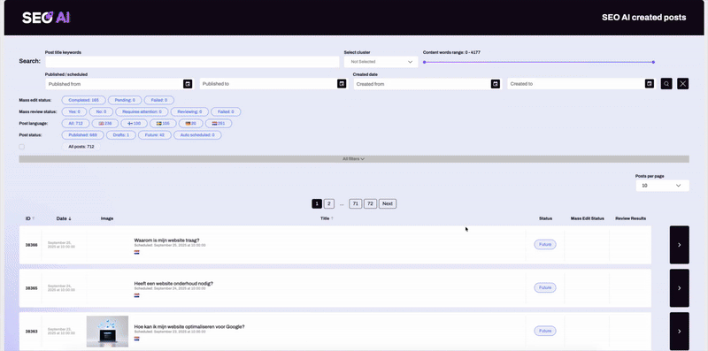The height and width of the screenshot is (351, 708).
Task: Collapse the All filters bar
Action: pyautogui.click(x=354, y=159)
